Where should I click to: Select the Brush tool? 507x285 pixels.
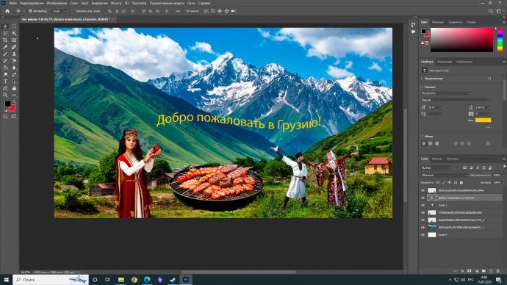[x=5, y=54]
